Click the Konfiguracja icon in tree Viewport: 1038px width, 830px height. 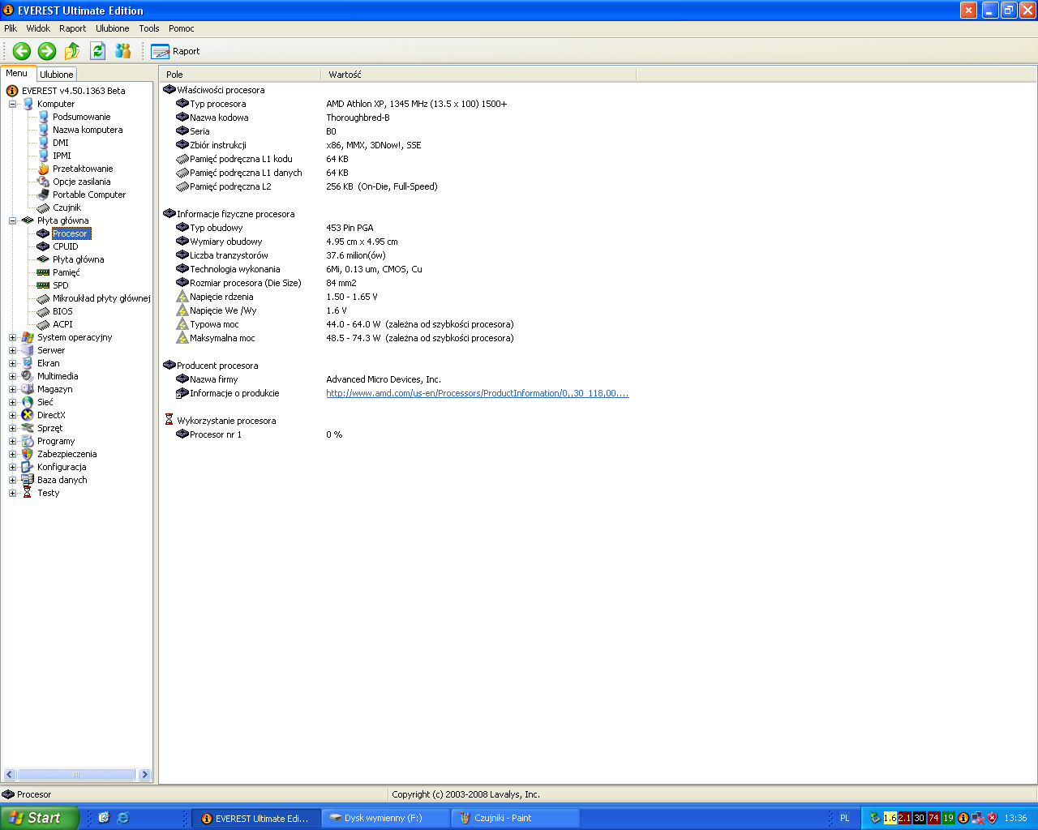click(x=28, y=467)
